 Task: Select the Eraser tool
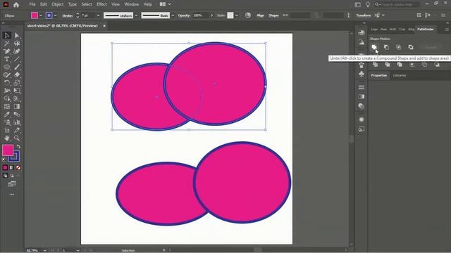click(x=17, y=75)
